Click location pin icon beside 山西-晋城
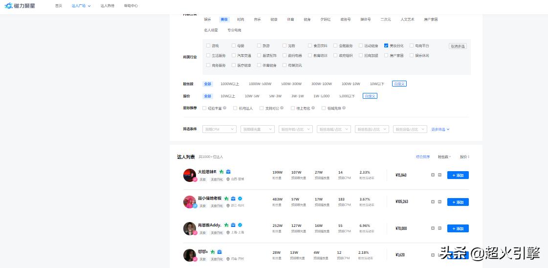The height and width of the screenshot is (268, 548). (228, 179)
